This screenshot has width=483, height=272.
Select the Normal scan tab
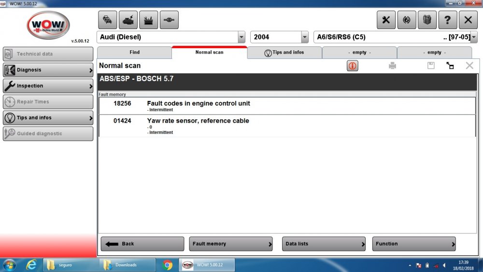(210, 52)
